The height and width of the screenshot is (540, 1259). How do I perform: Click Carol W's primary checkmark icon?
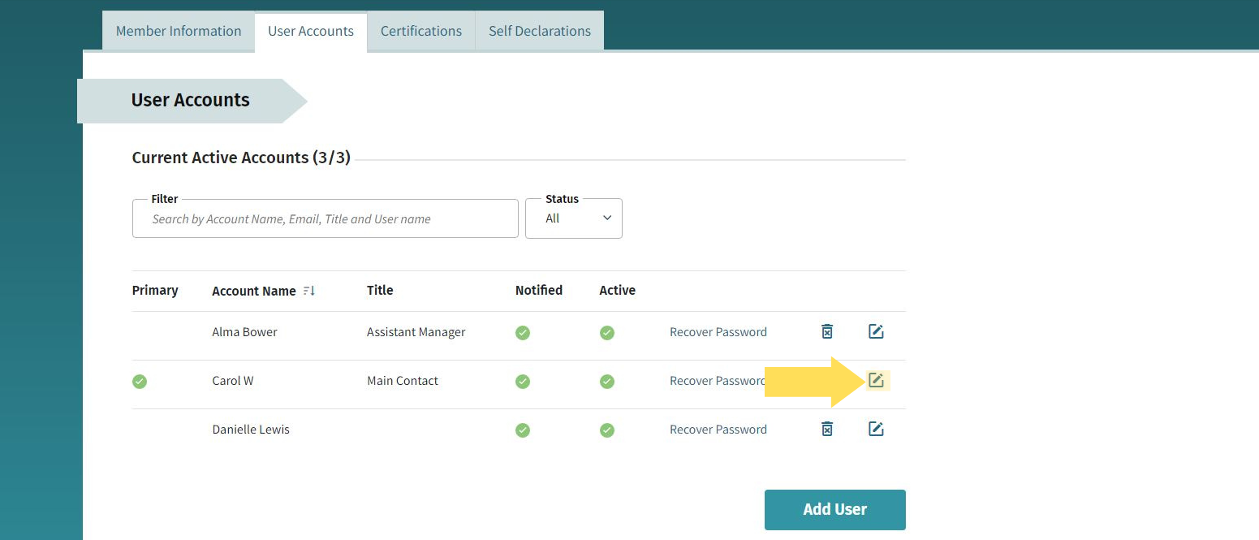click(x=140, y=381)
